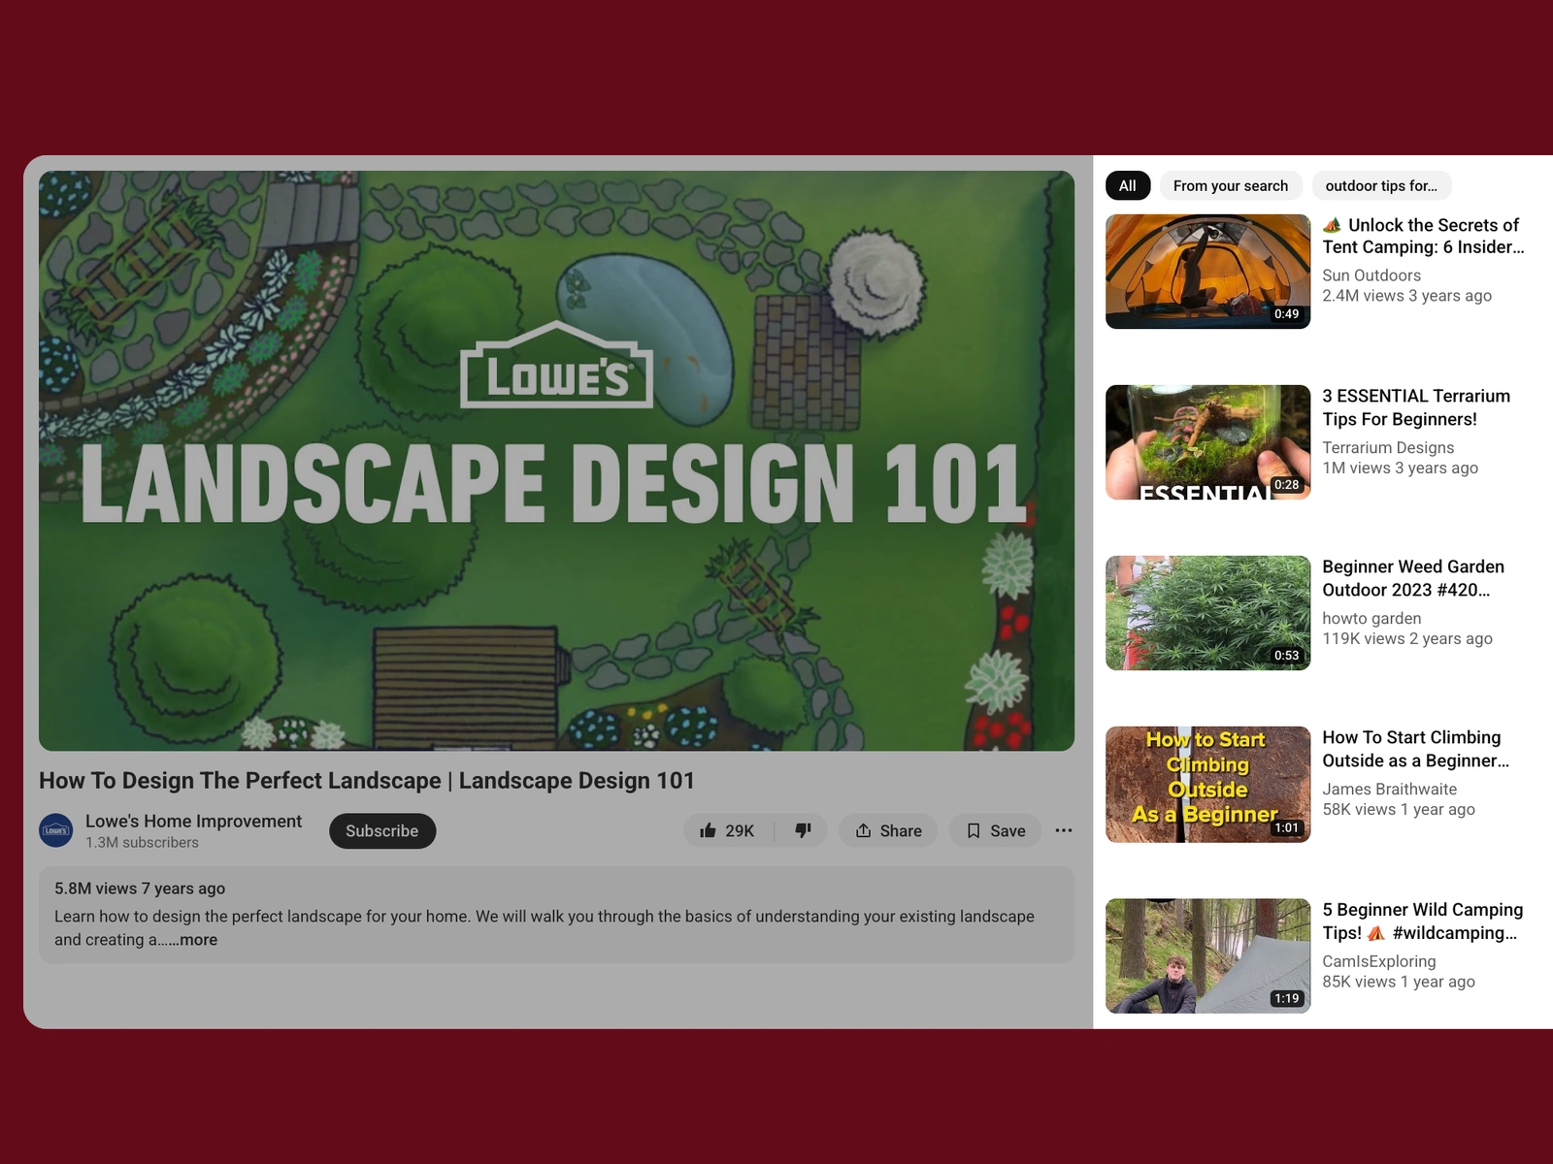Click the Terrarium Designs channel name

tap(1388, 447)
